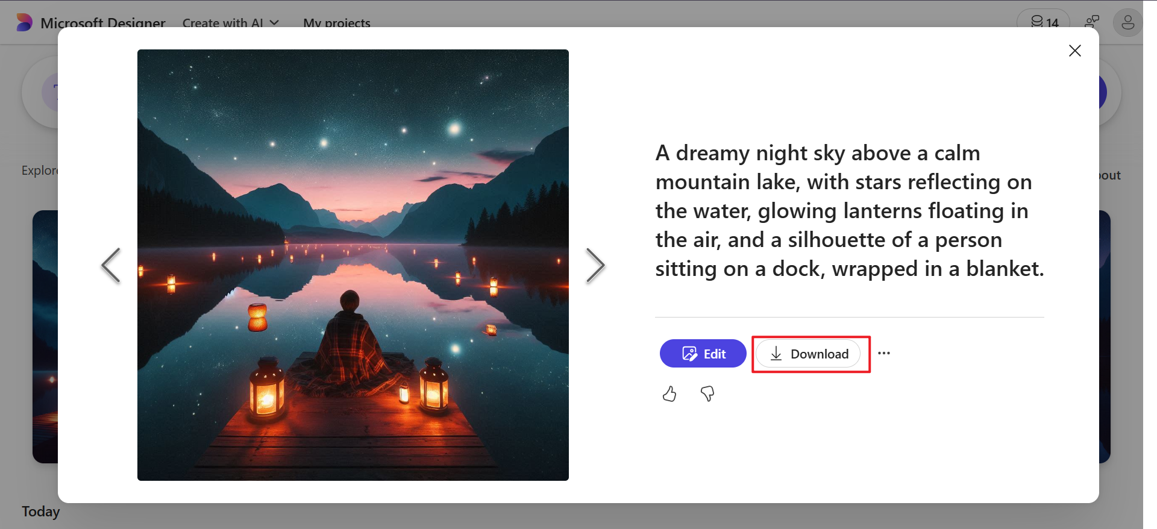This screenshot has width=1157, height=529.
Task: Show the next image with right arrow
Action: (x=595, y=265)
